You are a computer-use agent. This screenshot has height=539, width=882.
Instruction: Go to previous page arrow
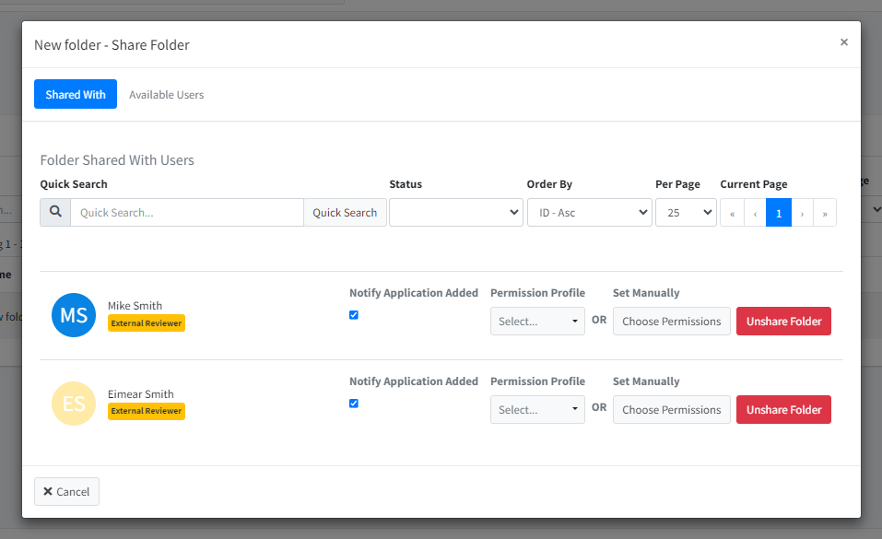pyautogui.click(x=755, y=213)
